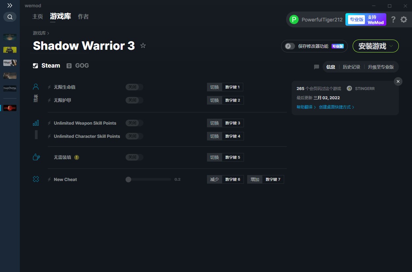
Task: Expand the 安装游戏 dropdown arrow
Action: point(391,46)
